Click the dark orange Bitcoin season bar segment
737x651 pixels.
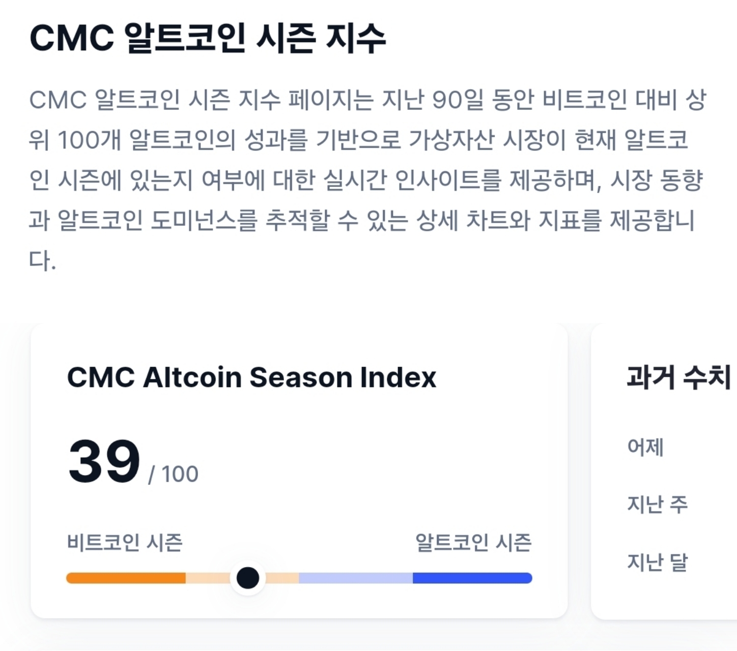126,578
